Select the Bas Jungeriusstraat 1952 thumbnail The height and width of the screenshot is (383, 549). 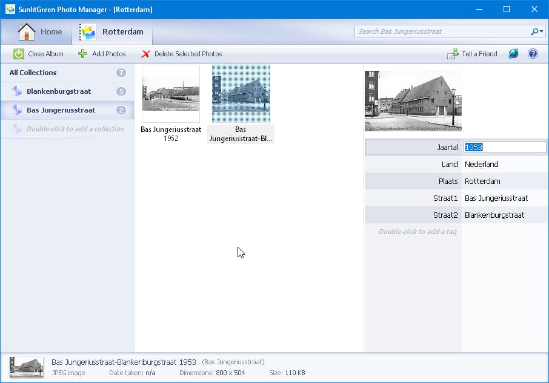click(170, 93)
